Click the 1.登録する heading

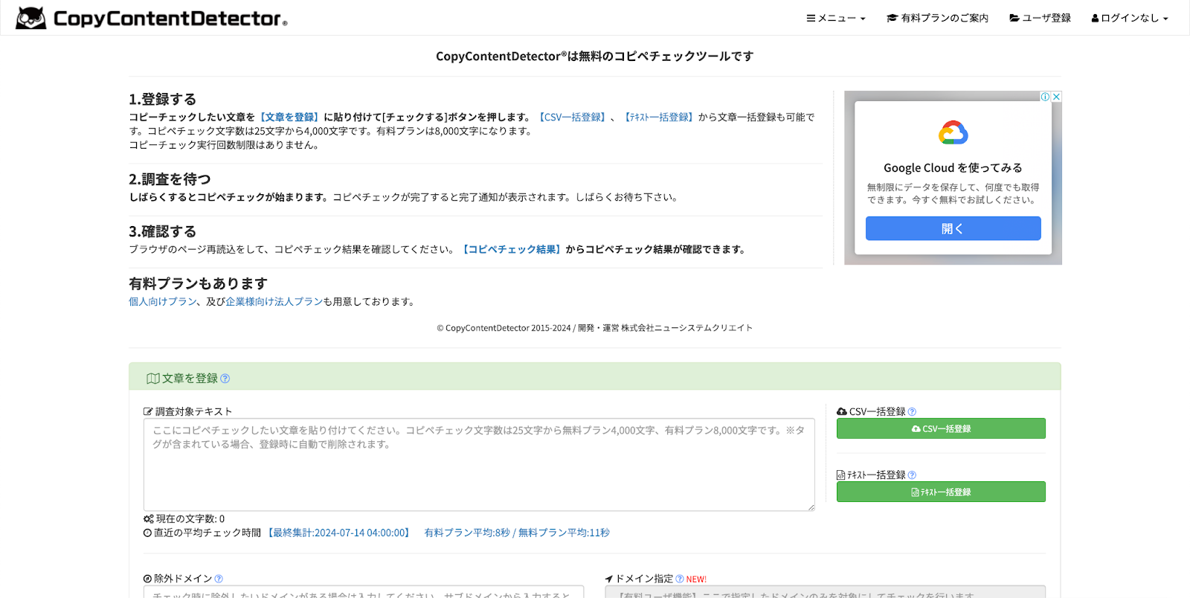coord(163,99)
